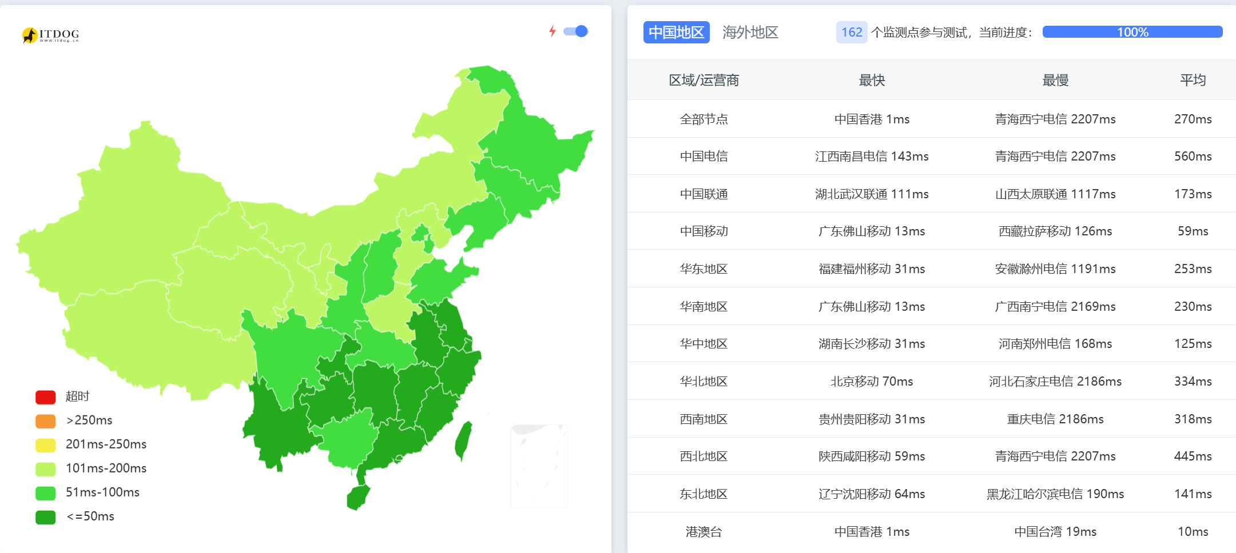
Task: Sort by the 最慢 column header
Action: (x=1055, y=81)
